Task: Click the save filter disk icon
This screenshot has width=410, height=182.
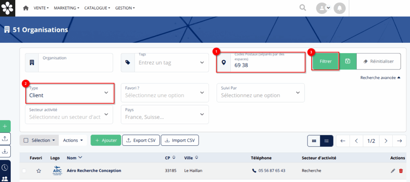Action: click(x=348, y=61)
